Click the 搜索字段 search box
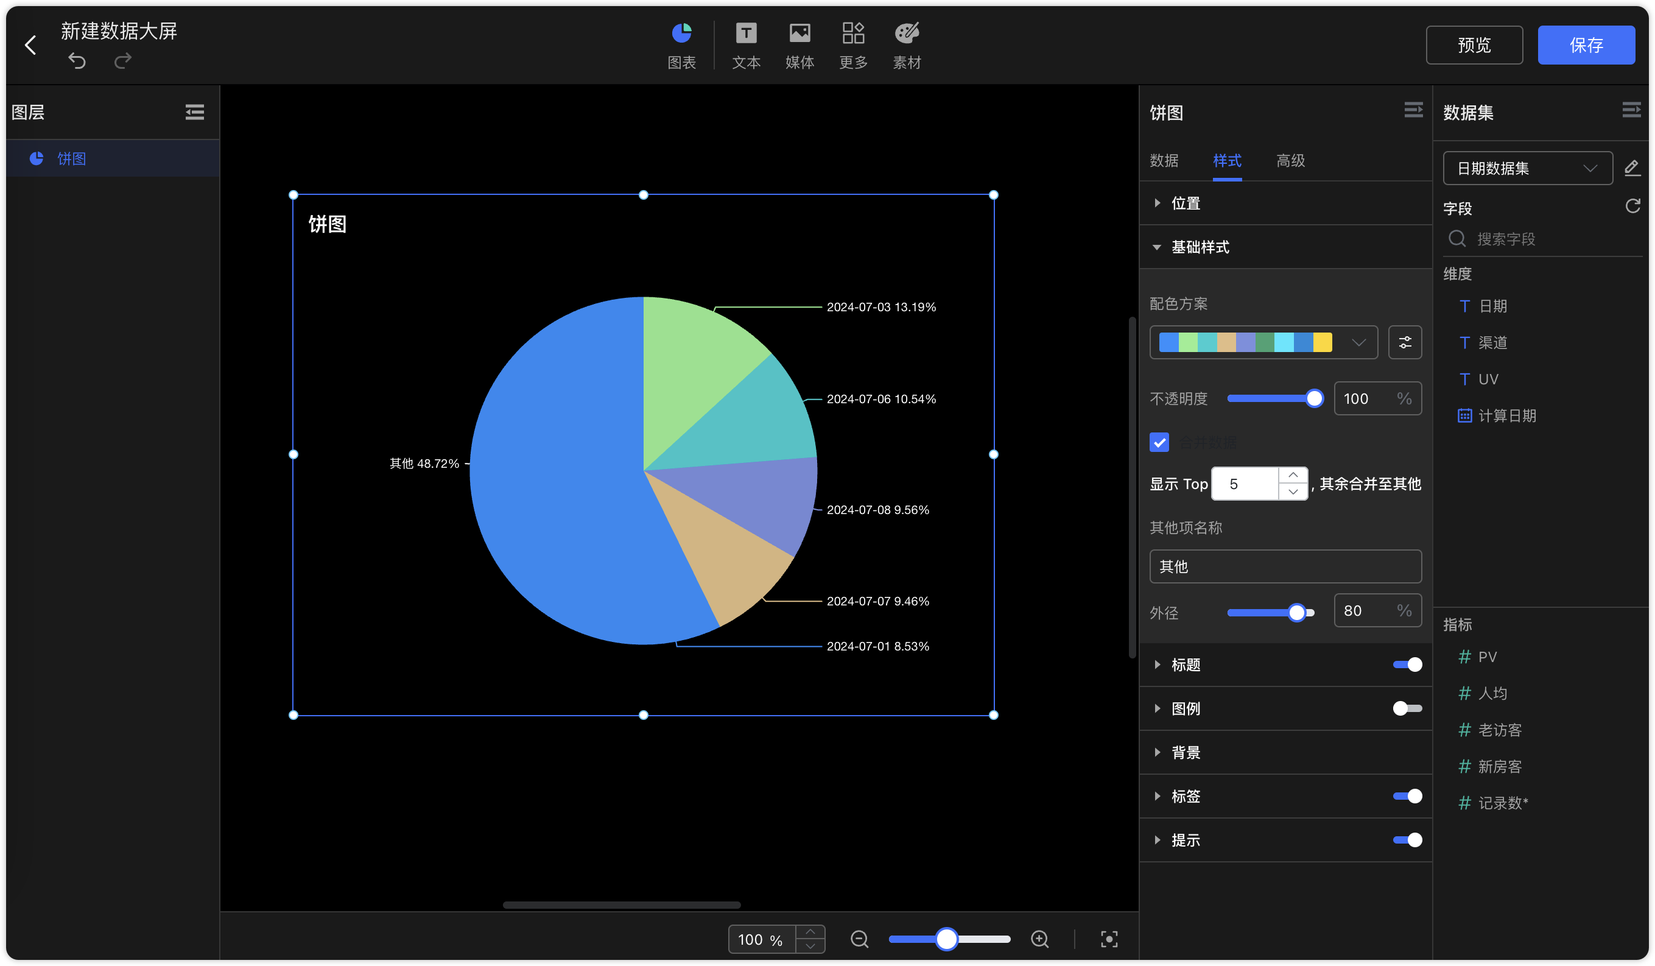Image resolution: width=1655 pixels, height=966 pixels. click(1542, 239)
